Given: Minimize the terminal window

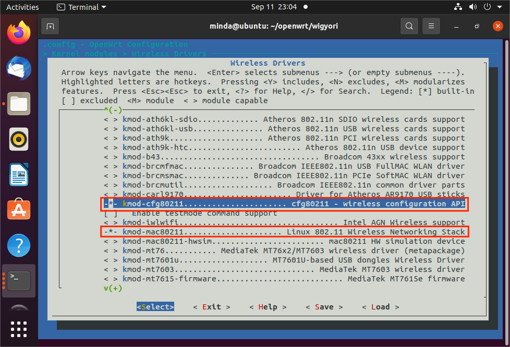Looking at the screenshot, I should (456, 26).
